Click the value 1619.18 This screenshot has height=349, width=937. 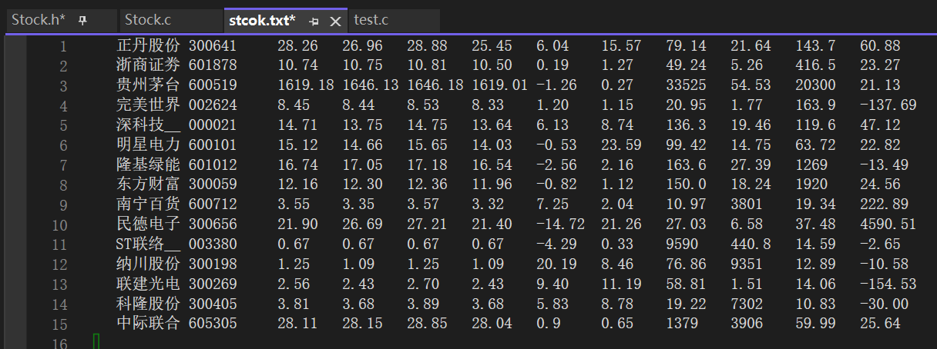[x=306, y=85]
